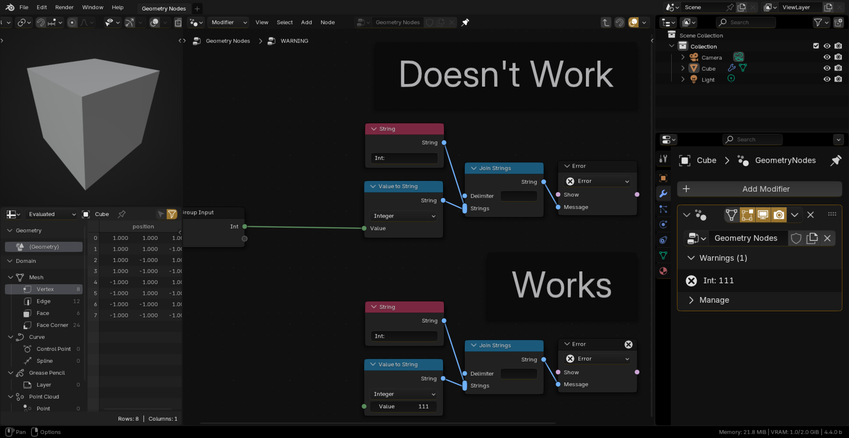
Task: Expand the Cube item in outliner
Action: click(x=683, y=68)
